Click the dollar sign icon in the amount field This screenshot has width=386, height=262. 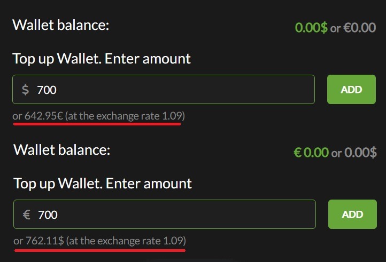pyautogui.click(x=25, y=90)
